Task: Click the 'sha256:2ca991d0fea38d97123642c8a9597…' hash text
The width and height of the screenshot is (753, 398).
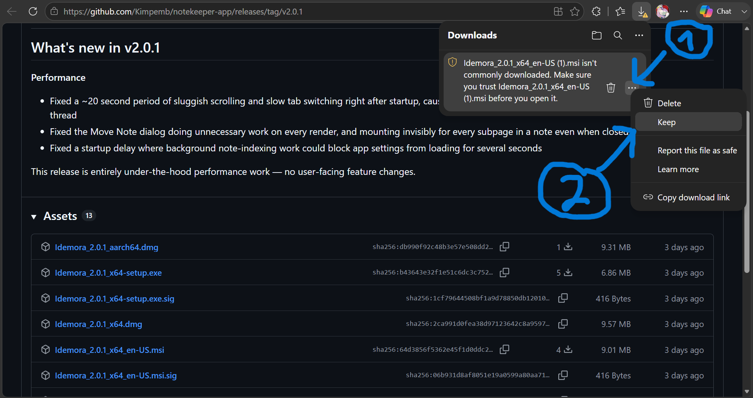Action: (x=478, y=323)
